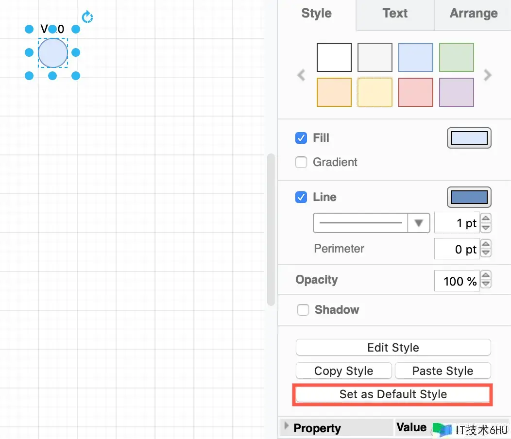
Task: Switch to the Text tab
Action: [395, 14]
